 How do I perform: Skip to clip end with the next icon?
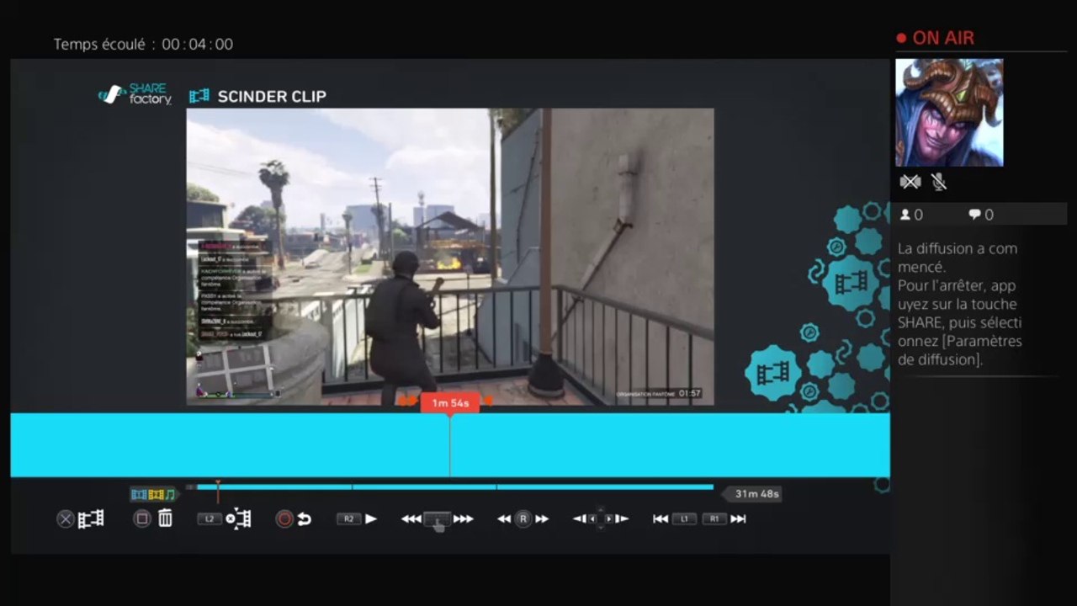pos(738,519)
